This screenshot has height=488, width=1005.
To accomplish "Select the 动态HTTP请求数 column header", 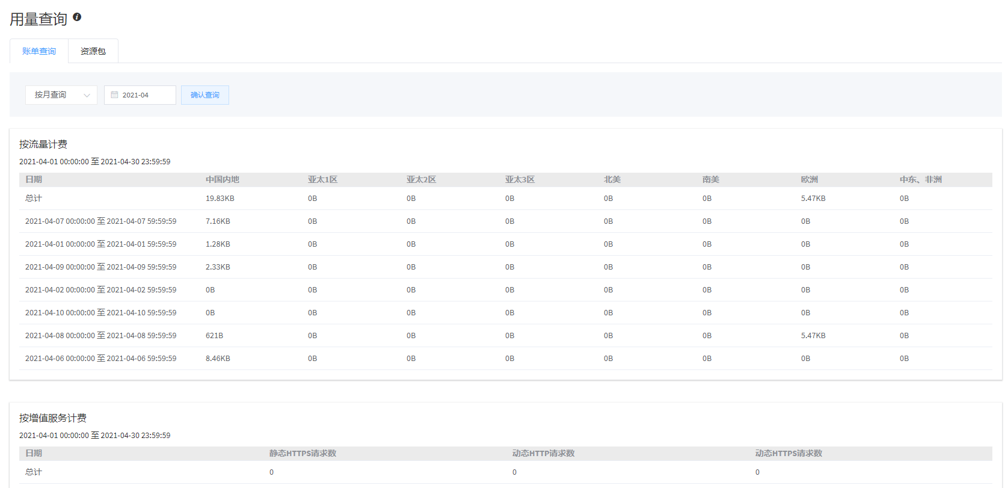I will tap(543, 453).
